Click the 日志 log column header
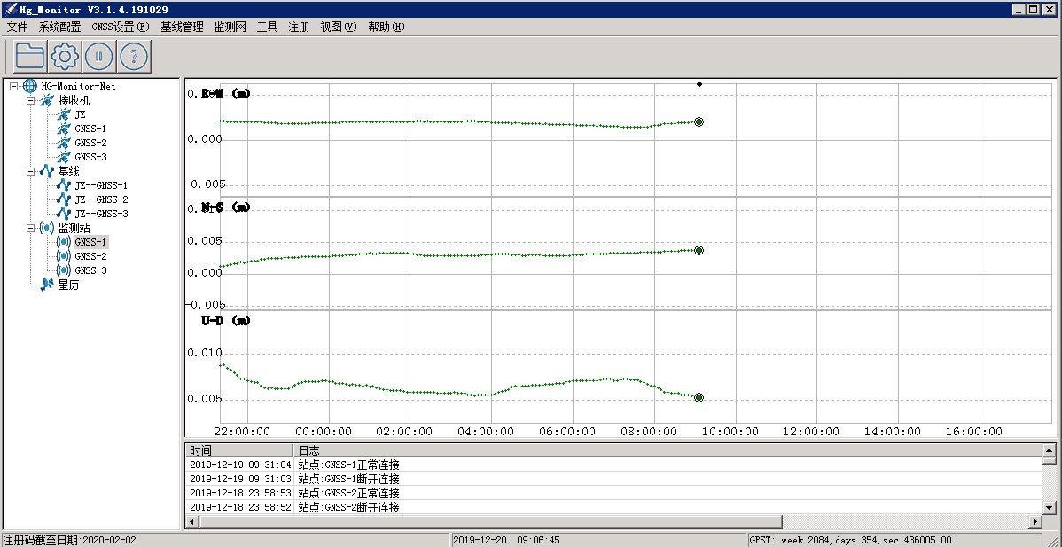 tap(309, 450)
